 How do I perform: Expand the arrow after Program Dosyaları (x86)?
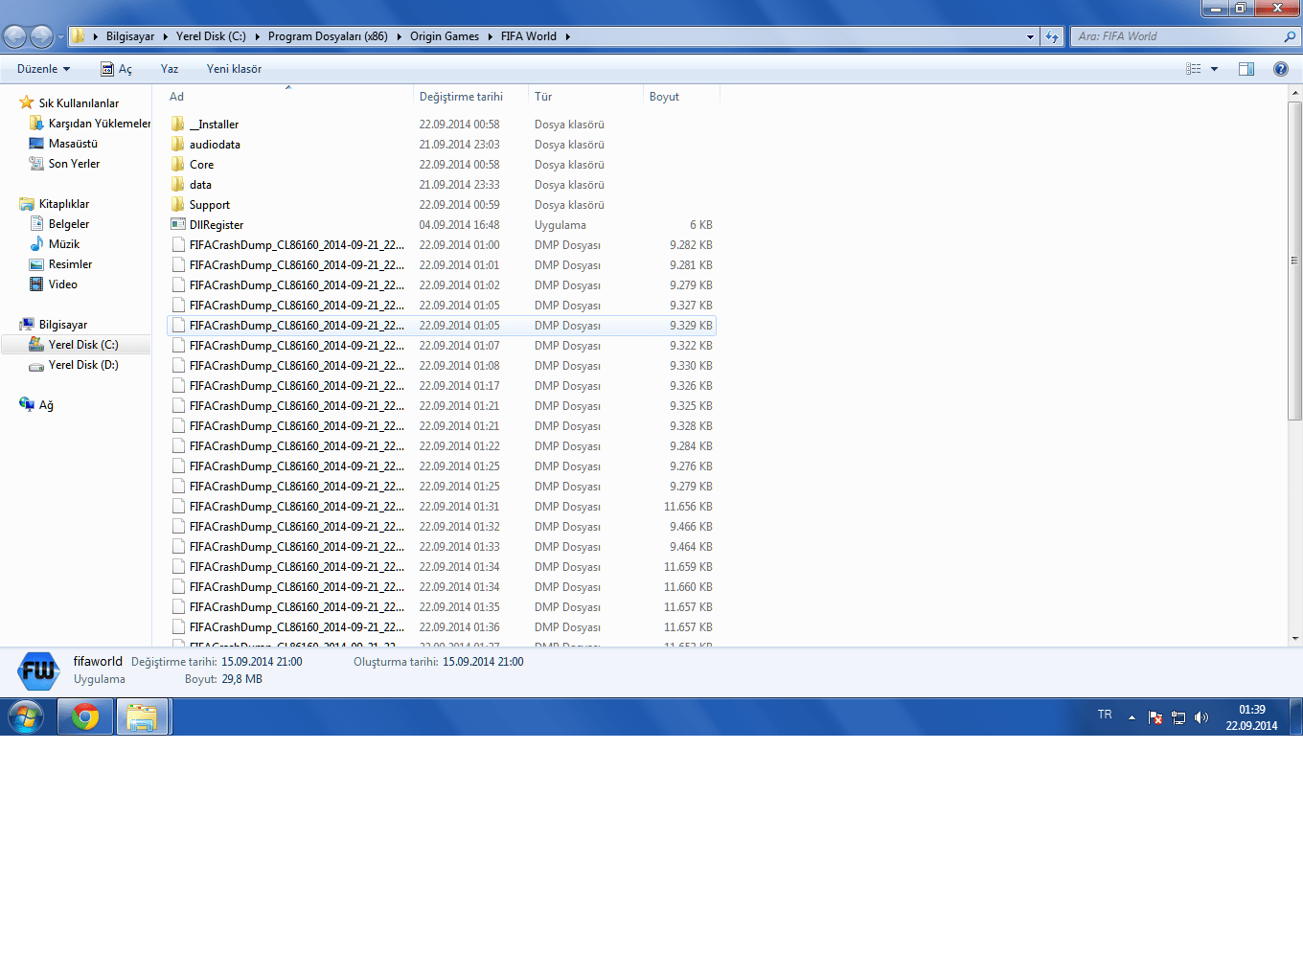pos(400,36)
